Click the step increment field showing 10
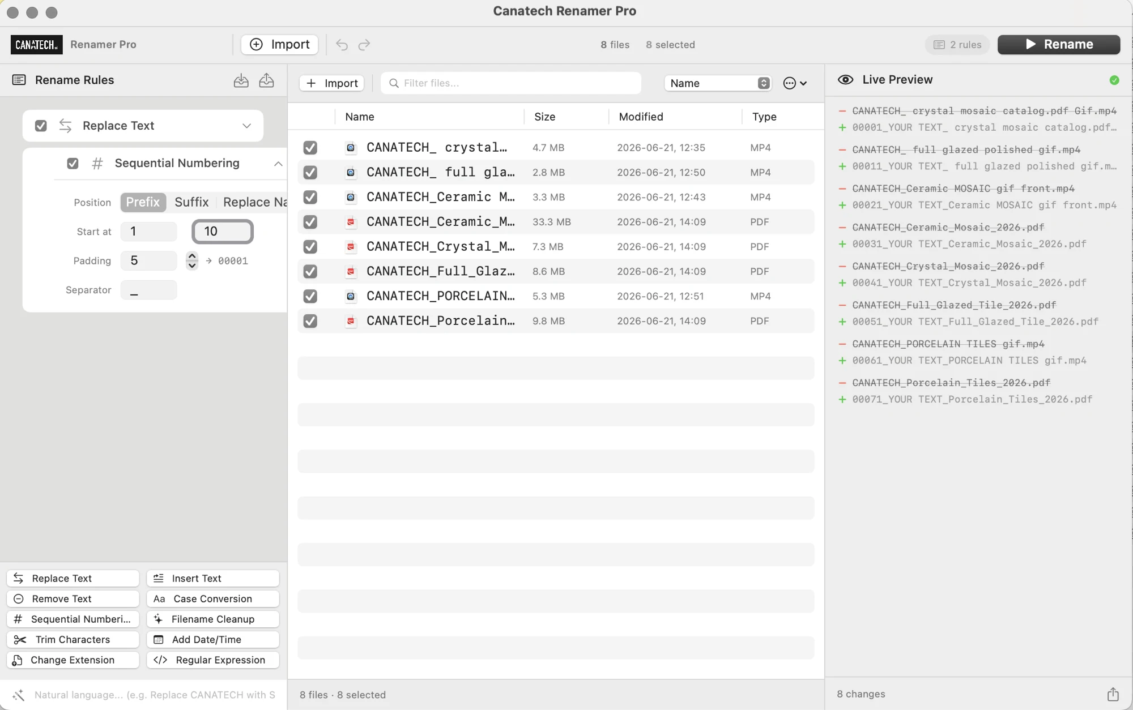 (x=223, y=232)
